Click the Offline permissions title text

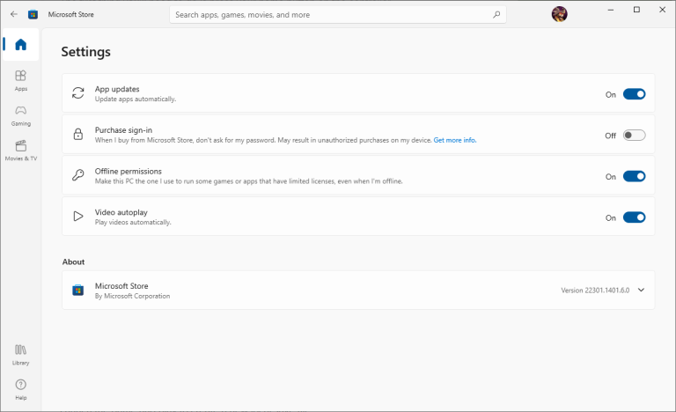tap(128, 172)
